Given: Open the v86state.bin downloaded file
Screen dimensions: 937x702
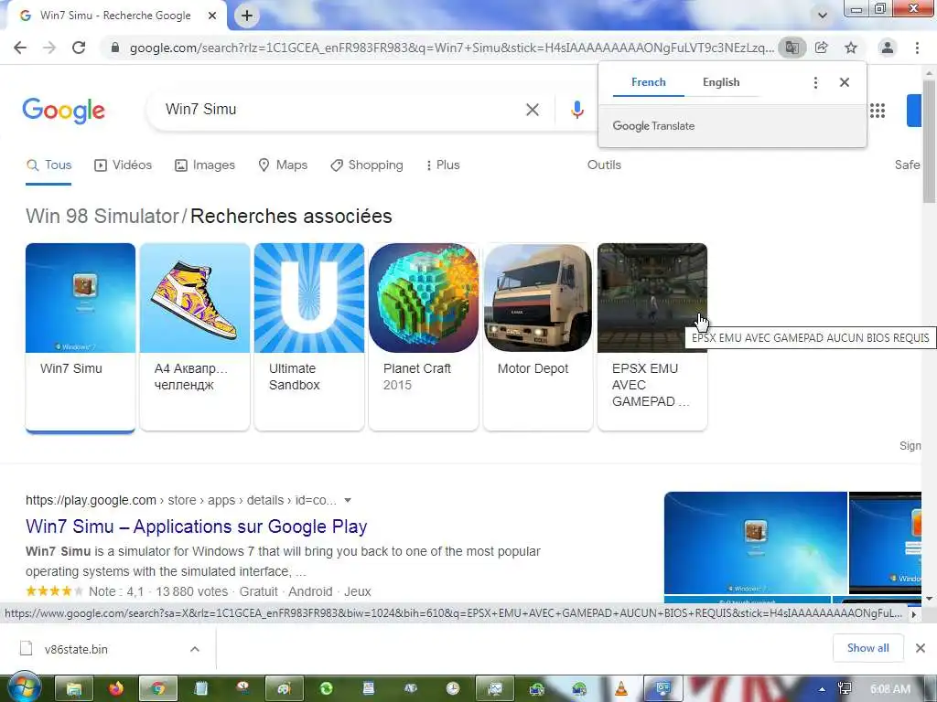Looking at the screenshot, I should pyautogui.click(x=76, y=650).
